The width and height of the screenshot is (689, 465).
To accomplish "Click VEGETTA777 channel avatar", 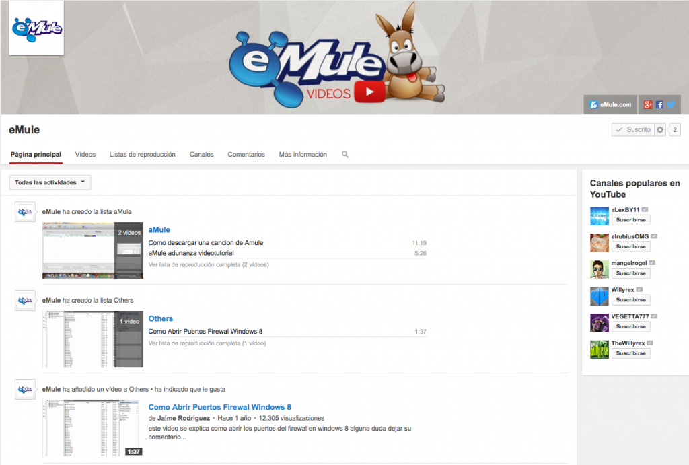I will pyautogui.click(x=600, y=323).
